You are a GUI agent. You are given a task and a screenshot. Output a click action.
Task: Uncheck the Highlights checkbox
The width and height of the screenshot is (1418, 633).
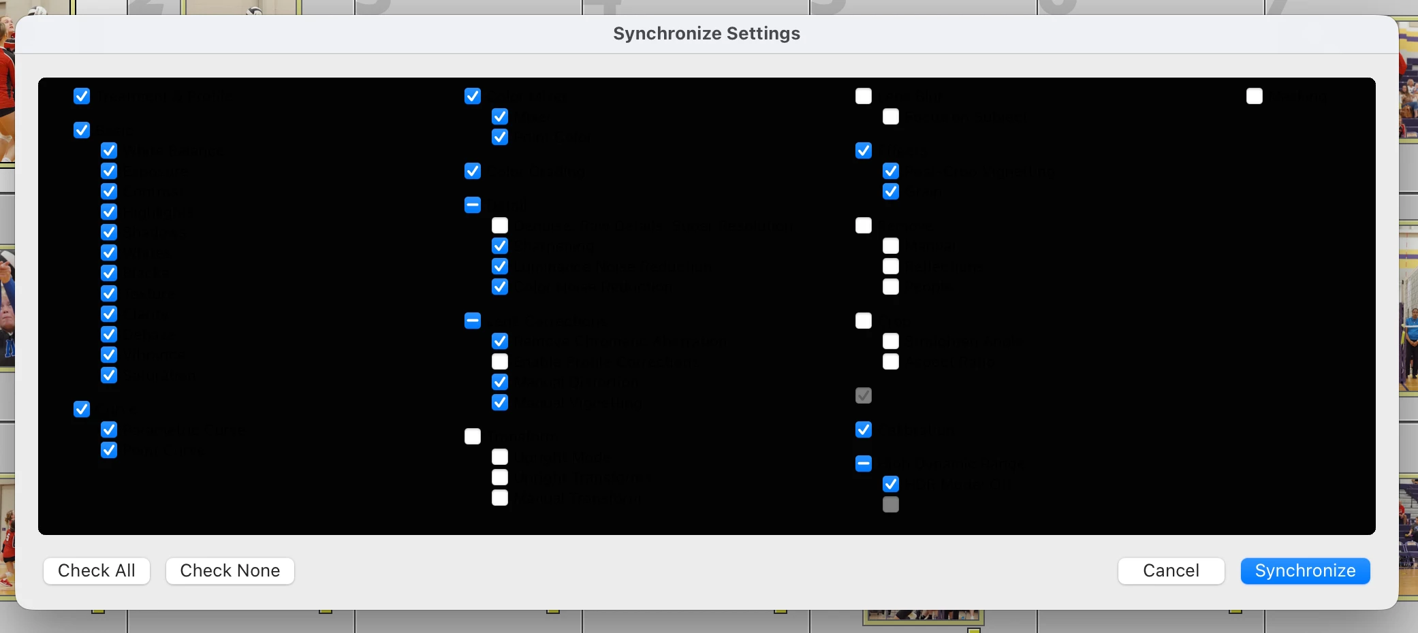pyautogui.click(x=109, y=212)
